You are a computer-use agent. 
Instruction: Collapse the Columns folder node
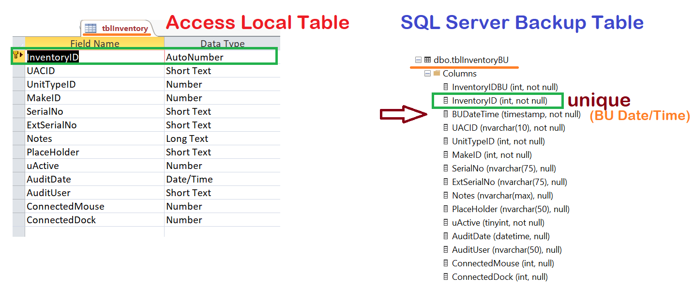click(427, 74)
